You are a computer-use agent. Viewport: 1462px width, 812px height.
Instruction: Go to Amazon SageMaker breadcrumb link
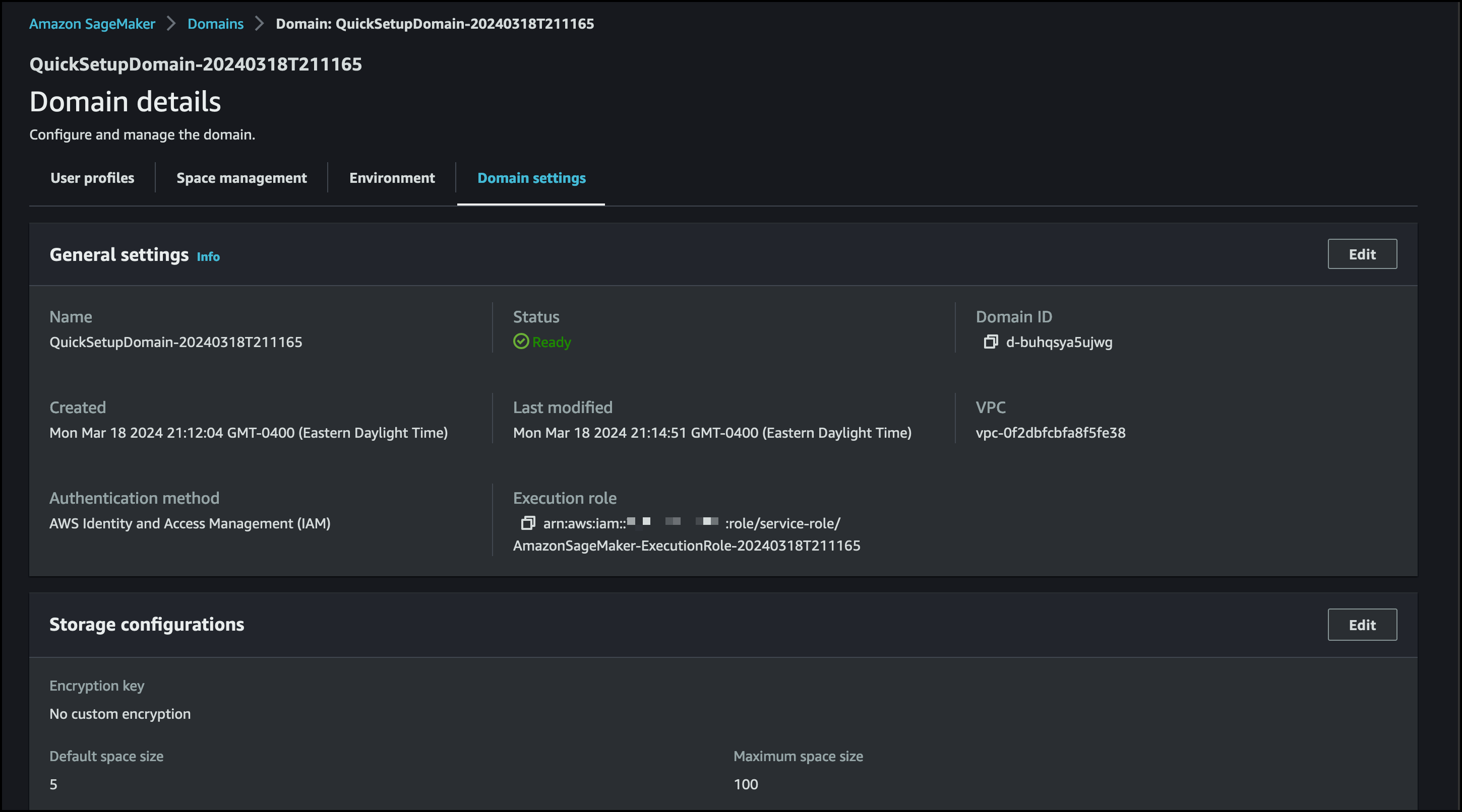(92, 24)
